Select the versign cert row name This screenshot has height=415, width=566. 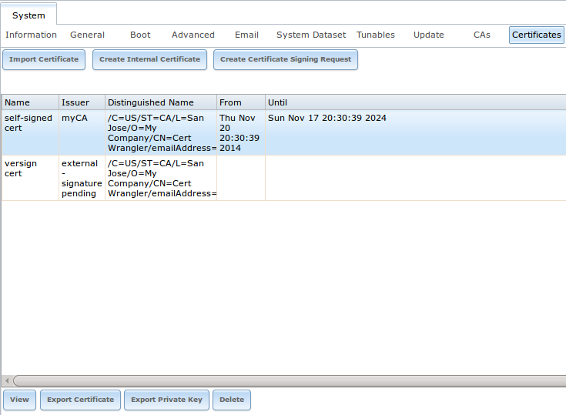[x=30, y=178]
